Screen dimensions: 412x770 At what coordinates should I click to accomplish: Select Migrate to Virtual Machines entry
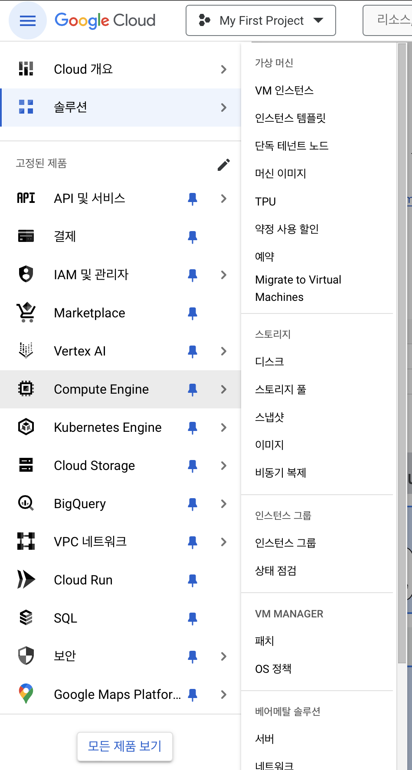(298, 288)
